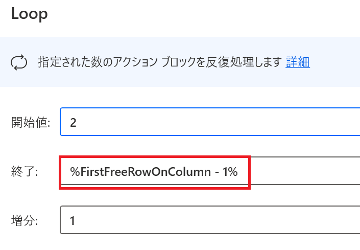The width and height of the screenshot is (360, 250).
Task: Open the 詳細 details link
Action: 298,62
